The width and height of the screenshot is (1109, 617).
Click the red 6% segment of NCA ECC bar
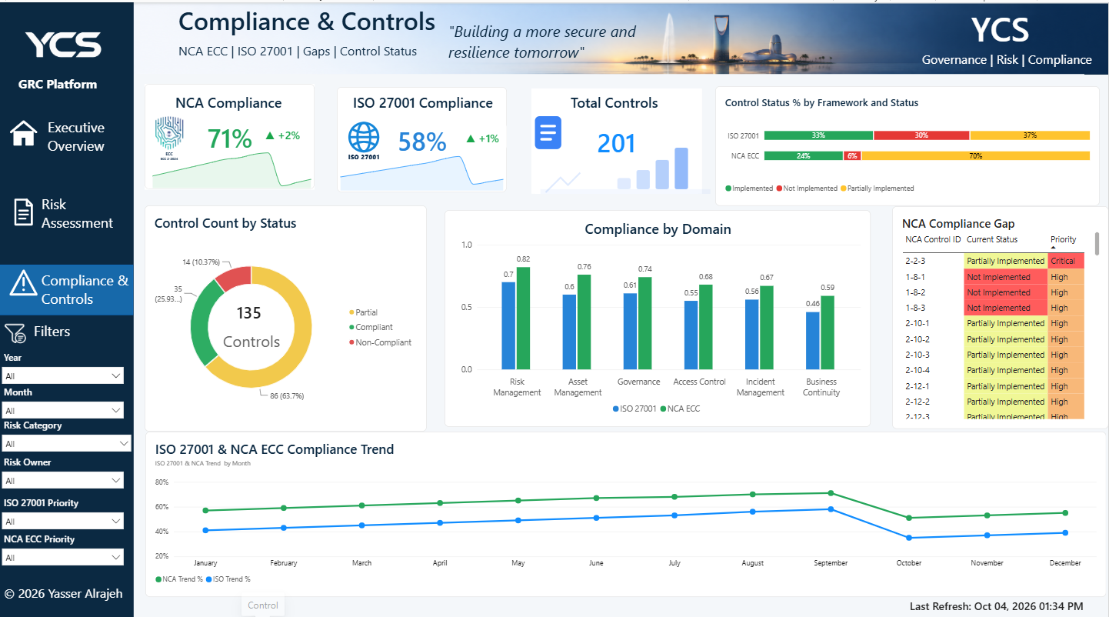tap(852, 155)
